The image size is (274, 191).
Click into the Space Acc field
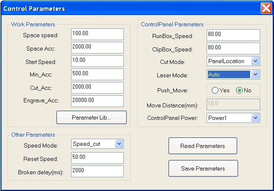click(97, 48)
